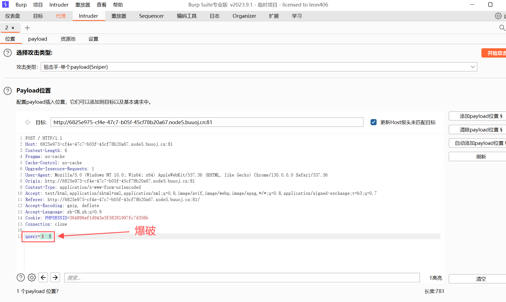Switch to Sequencer tab

pyautogui.click(x=152, y=16)
